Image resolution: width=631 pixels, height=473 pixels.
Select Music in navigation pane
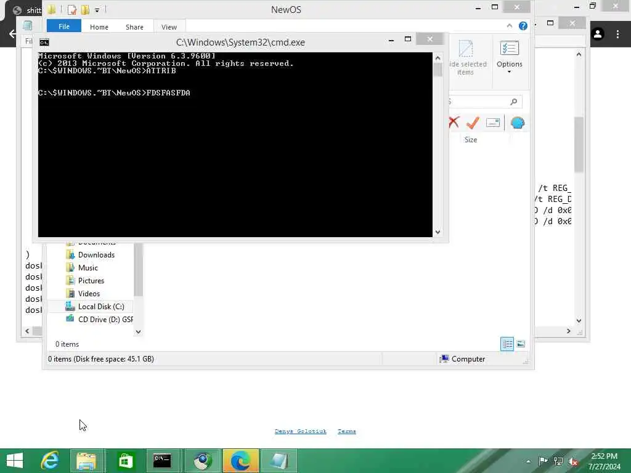[x=88, y=267]
